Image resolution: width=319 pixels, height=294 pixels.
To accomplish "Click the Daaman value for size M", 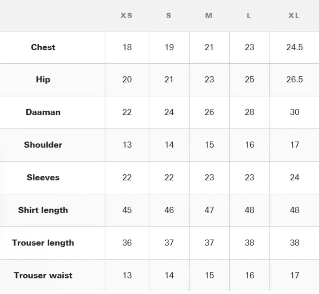I will pyautogui.click(x=209, y=112).
